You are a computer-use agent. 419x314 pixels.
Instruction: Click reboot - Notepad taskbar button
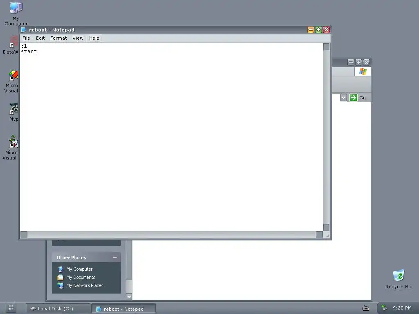(124, 309)
